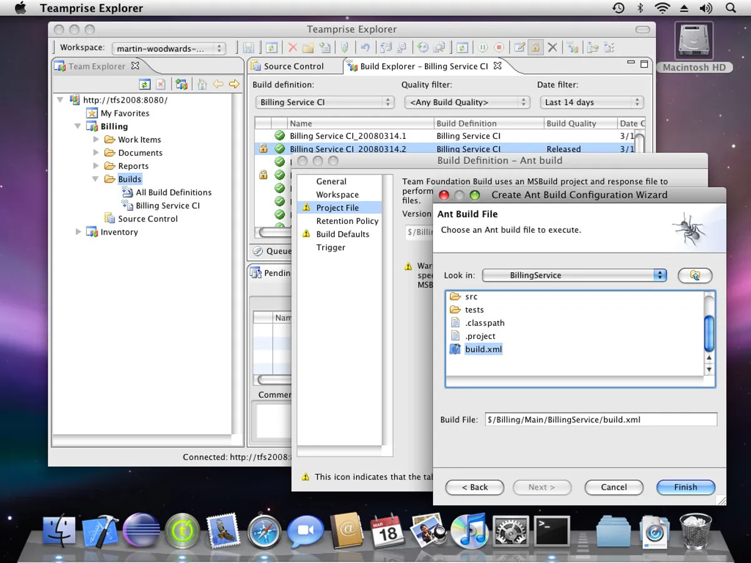Viewport: 751px width, 563px height.
Task: Click the Save icon in the main toolbar
Action: coord(248,48)
